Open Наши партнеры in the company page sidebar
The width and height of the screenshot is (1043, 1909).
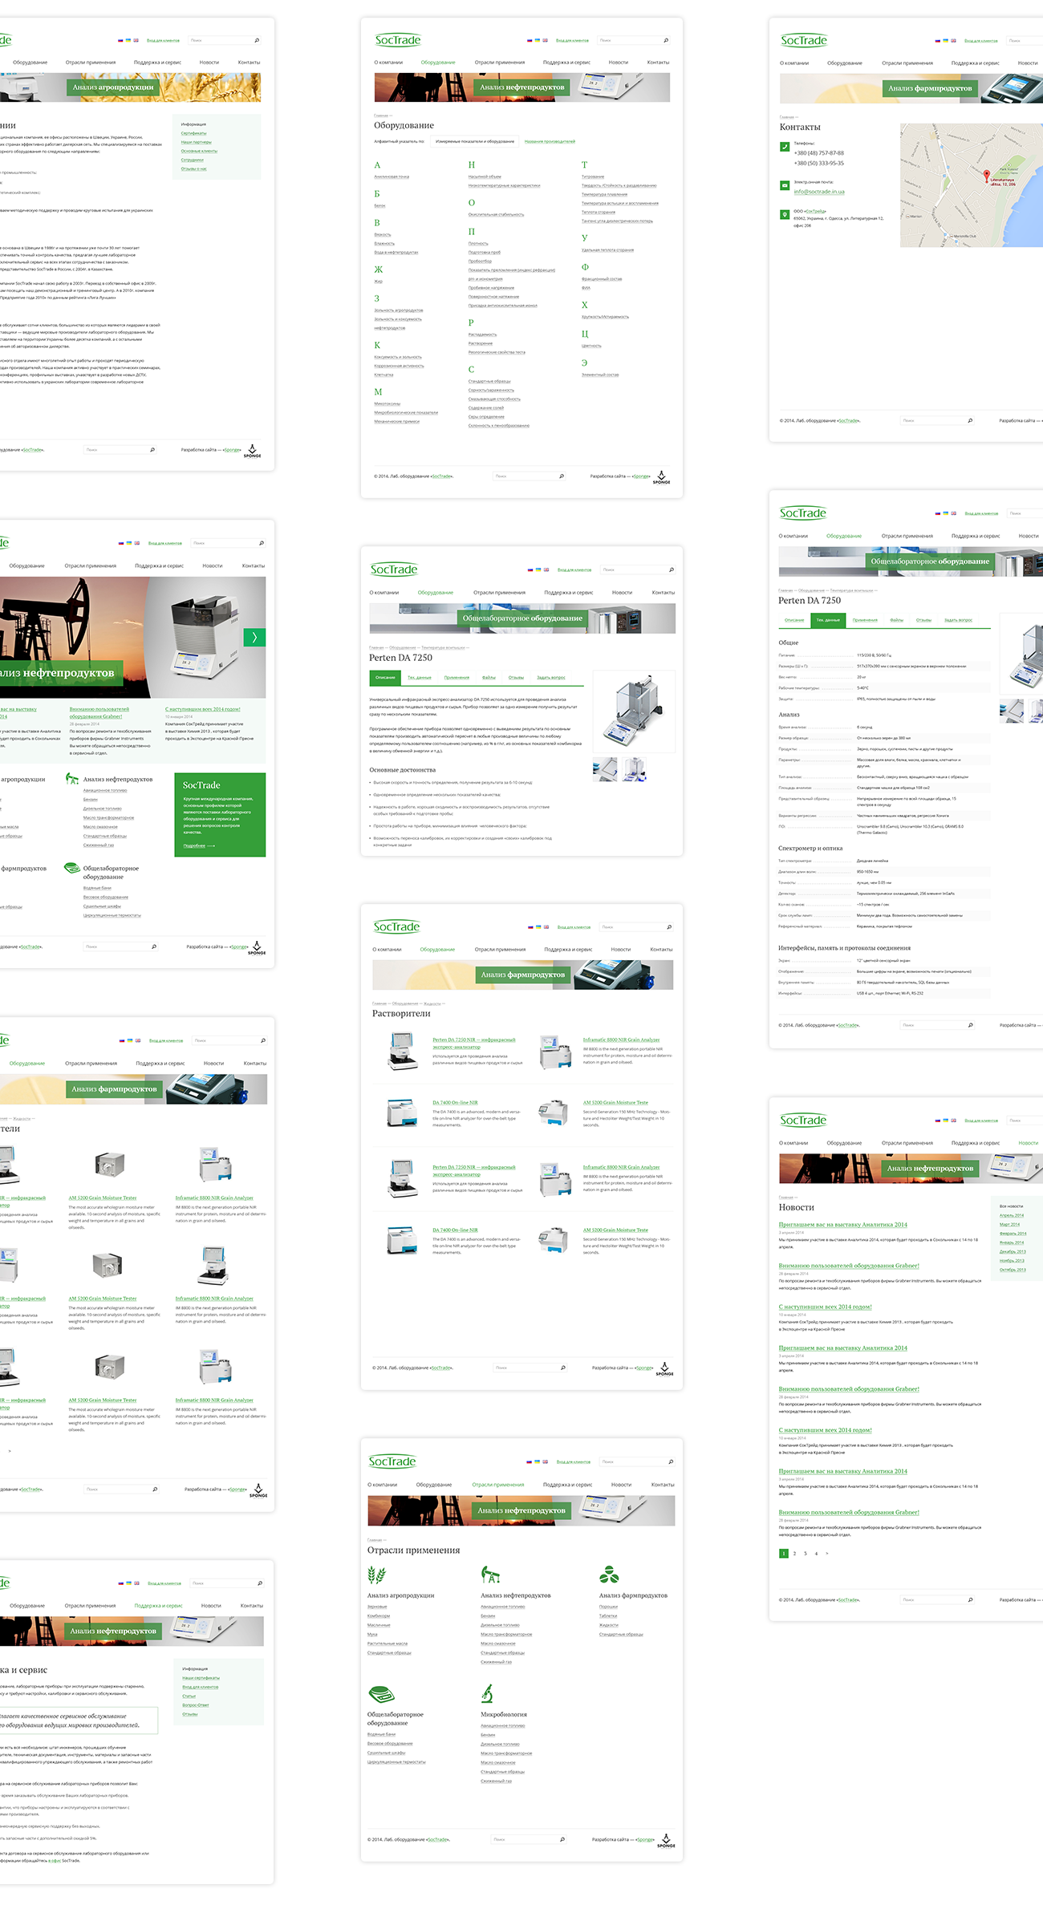(x=197, y=142)
